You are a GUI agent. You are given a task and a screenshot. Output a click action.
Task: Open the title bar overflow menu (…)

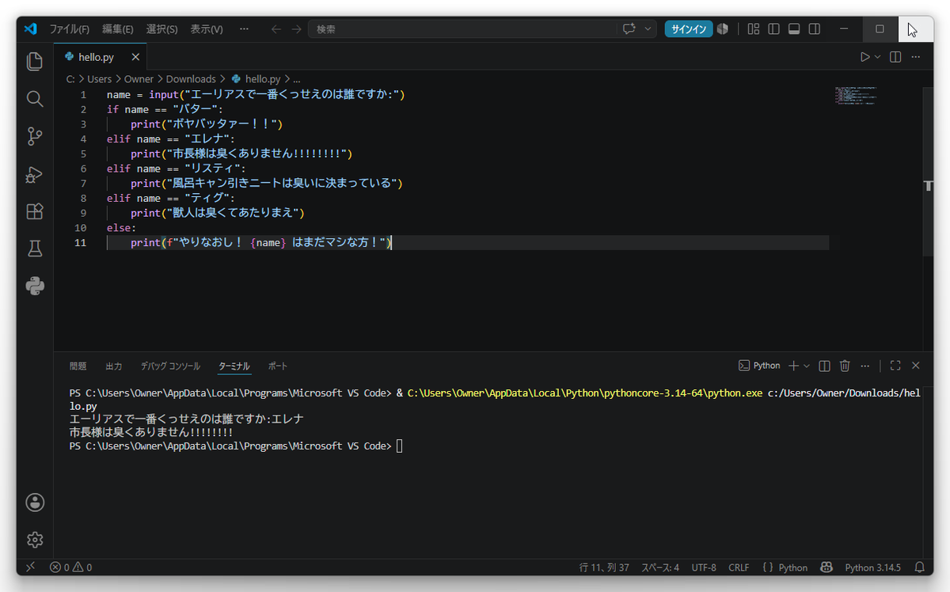click(245, 28)
